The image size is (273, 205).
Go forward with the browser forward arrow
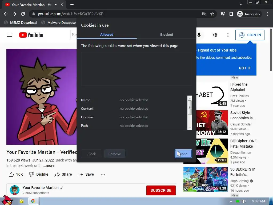coord(14,14)
